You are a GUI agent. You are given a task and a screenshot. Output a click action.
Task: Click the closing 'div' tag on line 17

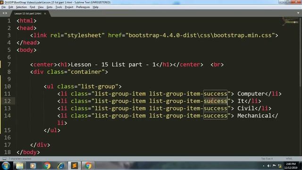click(x=40, y=145)
